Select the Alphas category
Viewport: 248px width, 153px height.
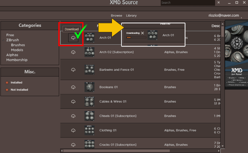(x=12, y=55)
